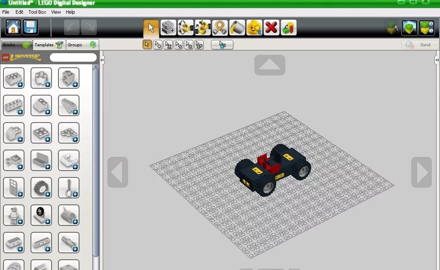Expand the wedge plates category
This screenshot has height=270, width=440.
point(69,133)
